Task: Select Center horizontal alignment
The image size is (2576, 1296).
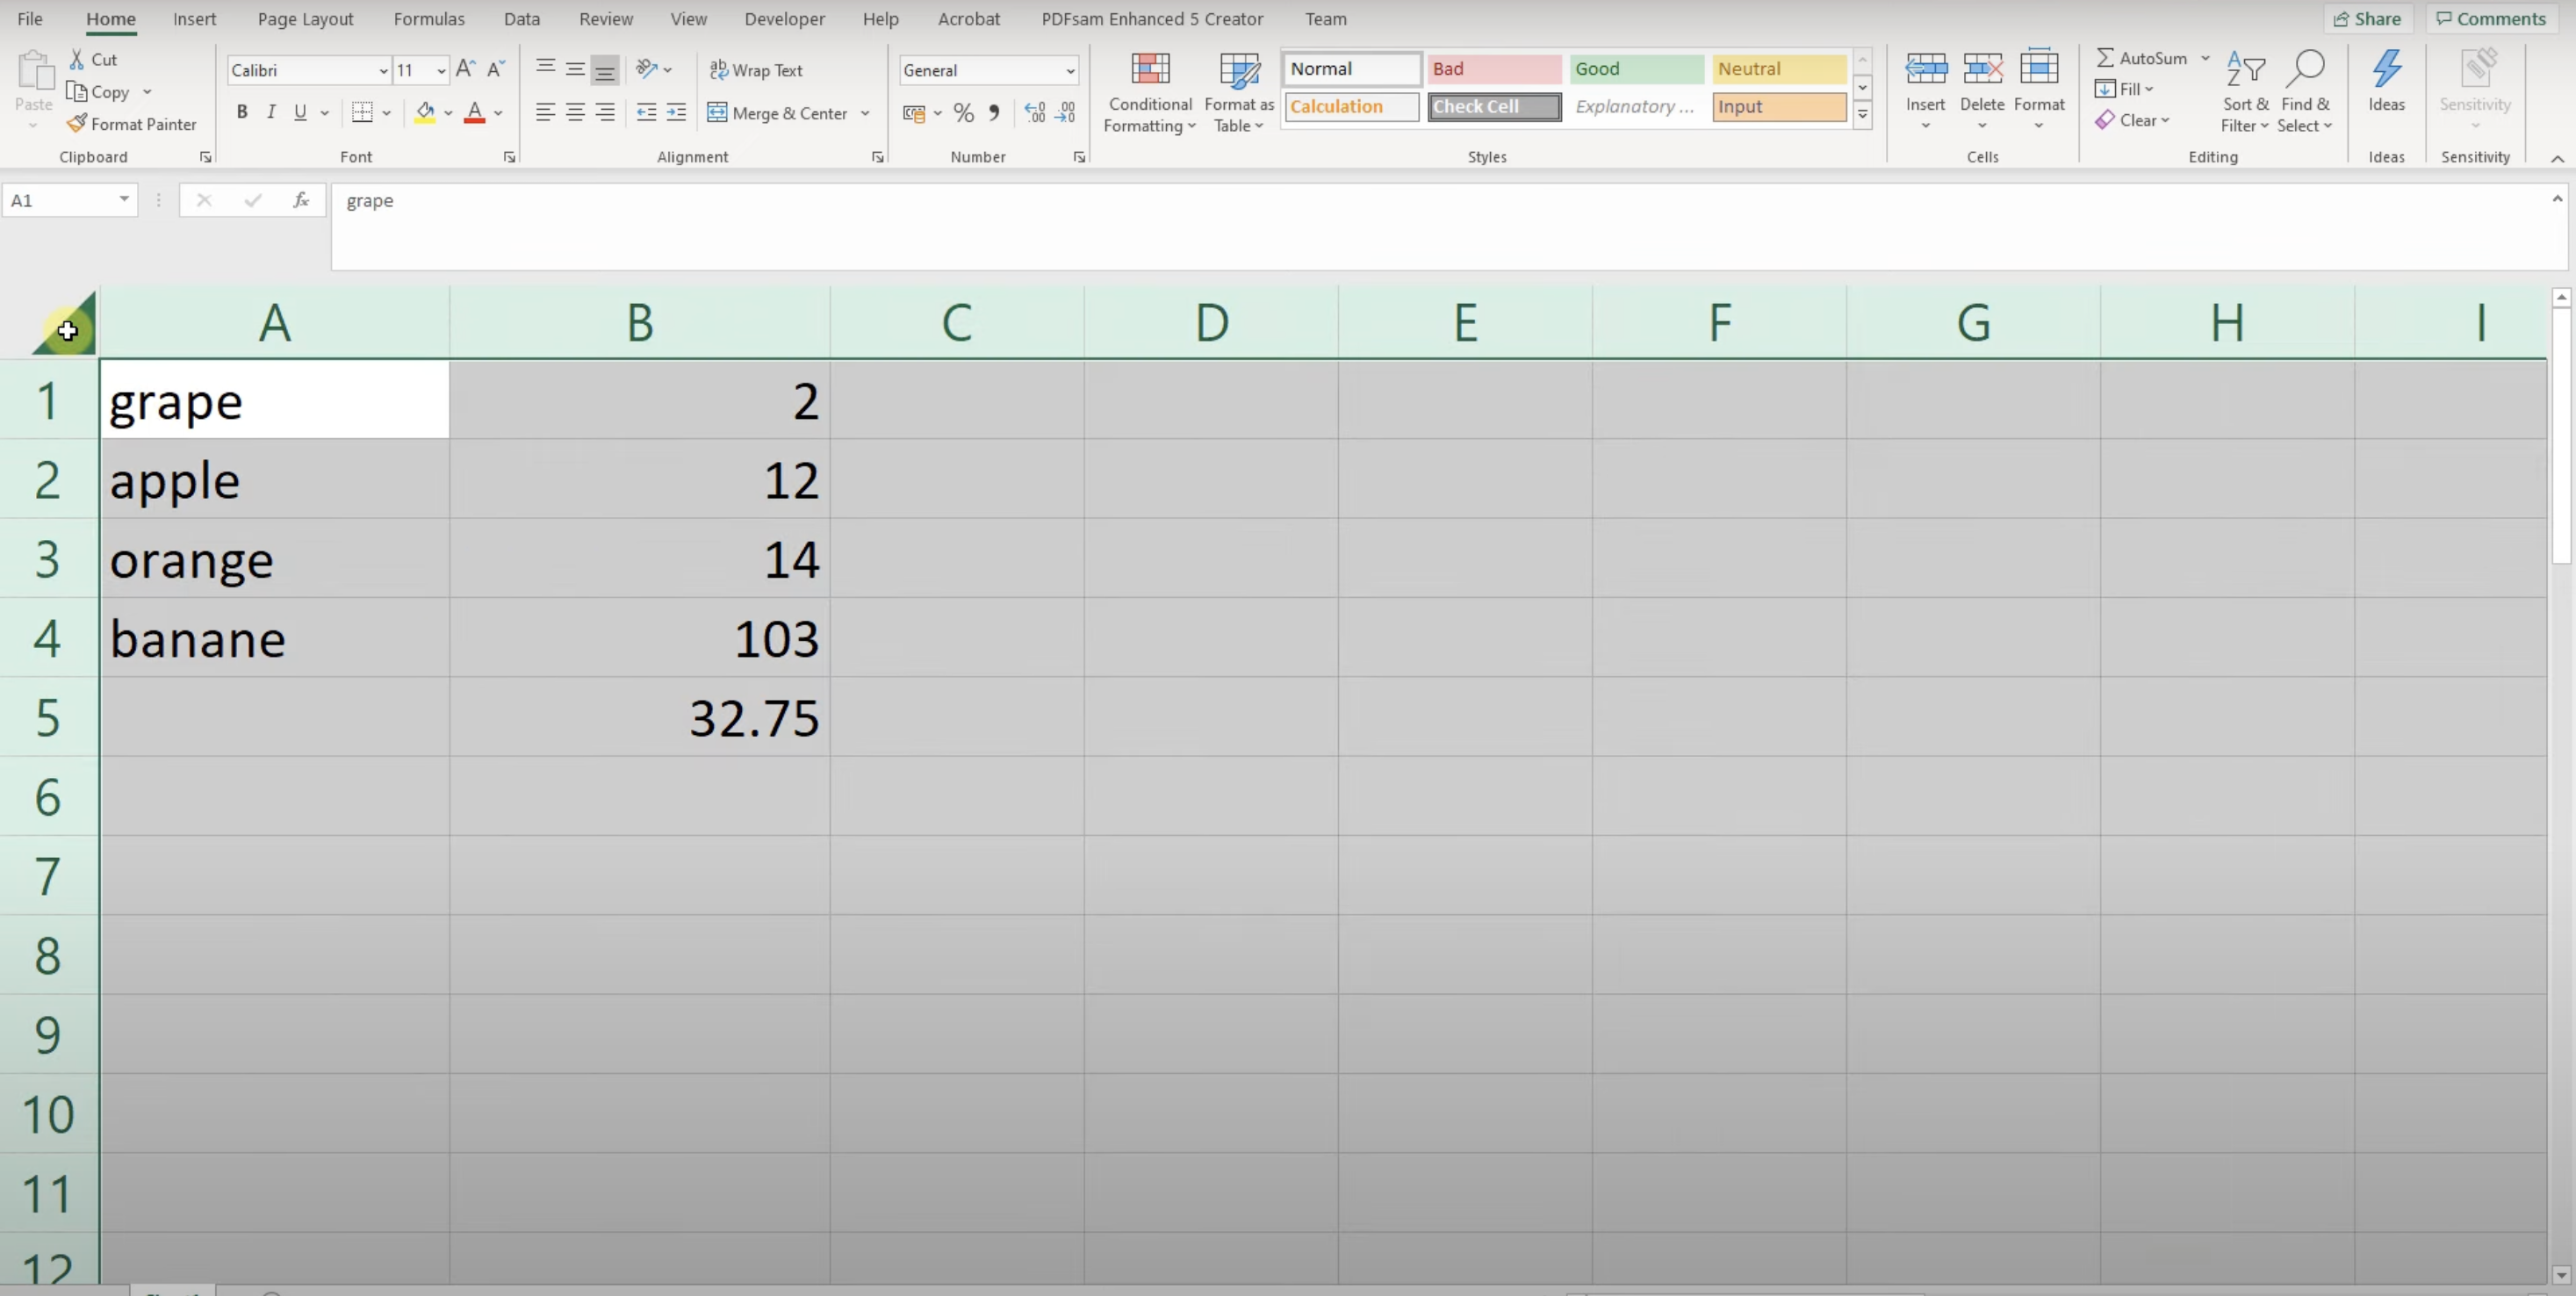Action: coord(575,112)
